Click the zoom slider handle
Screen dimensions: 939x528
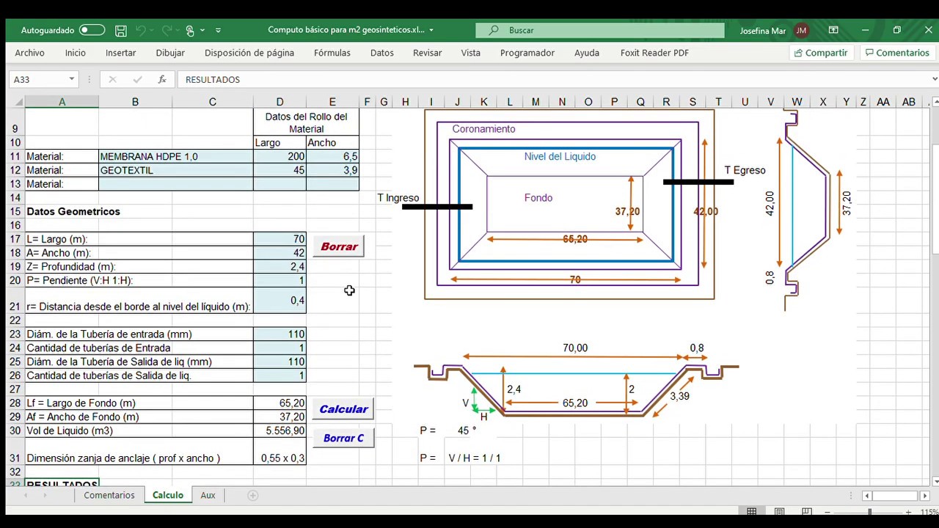[870, 512]
